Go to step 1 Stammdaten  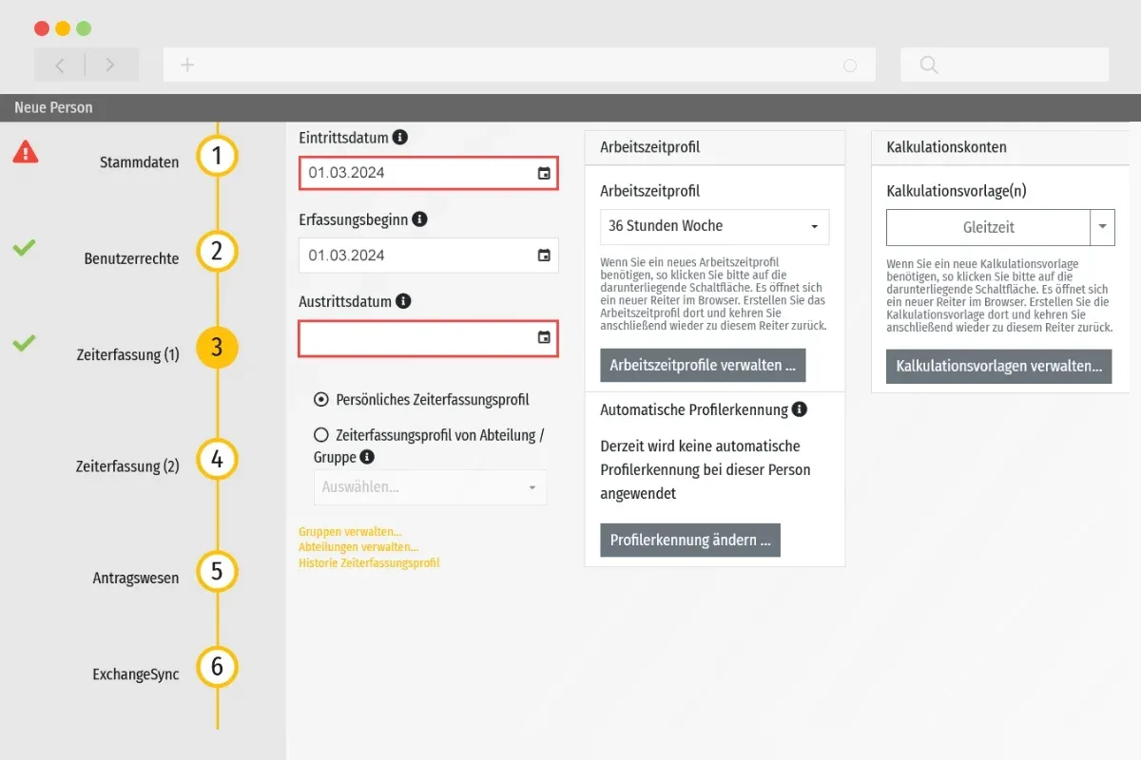click(217, 156)
